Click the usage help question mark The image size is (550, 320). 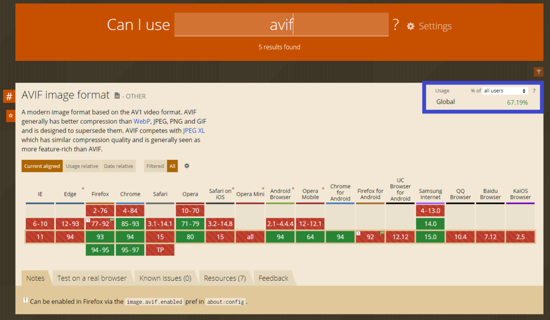pyautogui.click(x=534, y=91)
